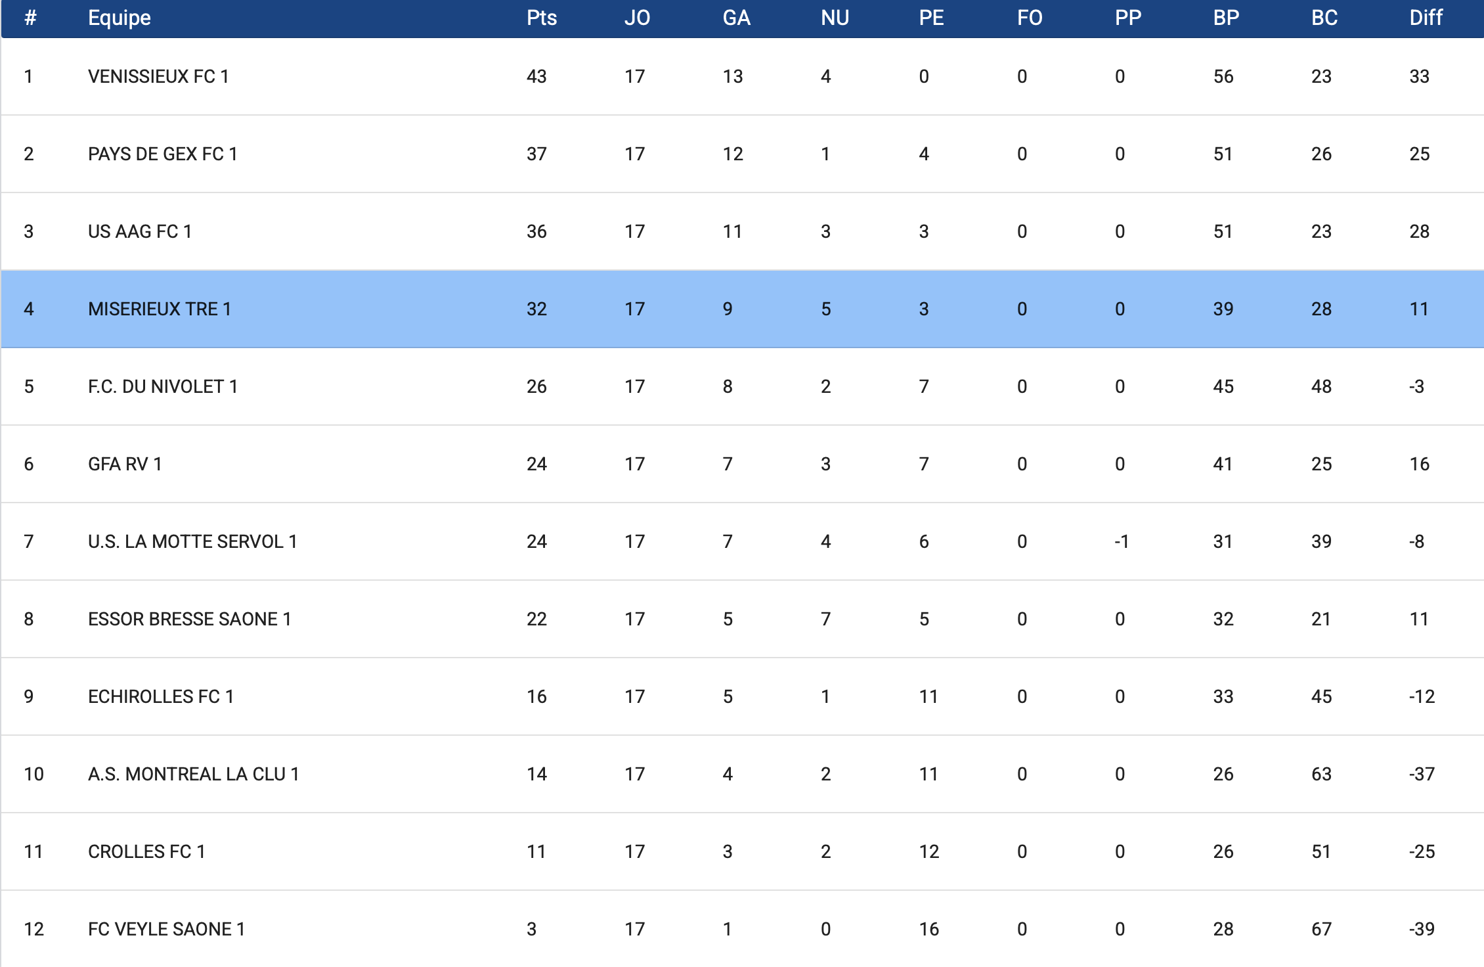Image resolution: width=1484 pixels, height=967 pixels.
Task: Select A.S. MONTREAL LA CLU 1
Action: [x=193, y=775]
